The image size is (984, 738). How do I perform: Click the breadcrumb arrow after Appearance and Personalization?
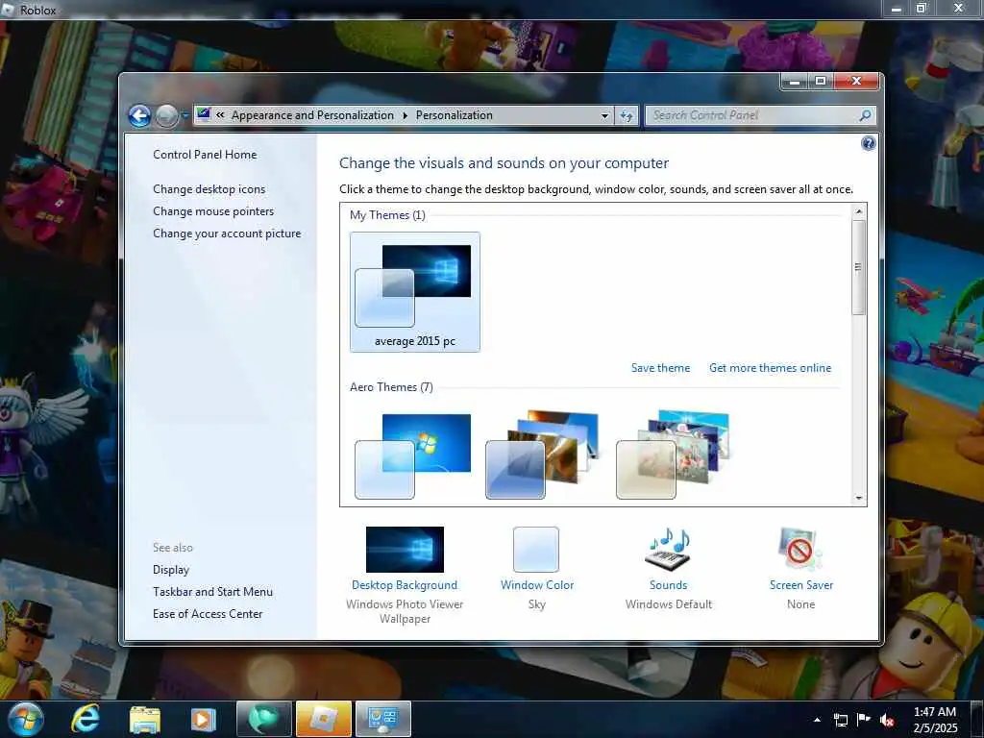[405, 115]
